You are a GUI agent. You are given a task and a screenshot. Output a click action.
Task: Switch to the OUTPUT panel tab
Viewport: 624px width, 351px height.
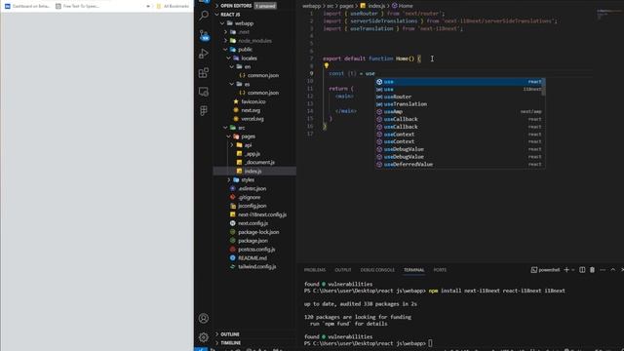343,270
